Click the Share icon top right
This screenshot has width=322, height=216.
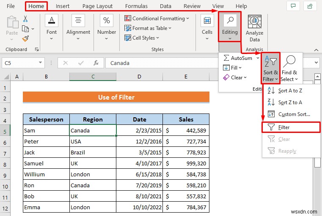point(310,6)
